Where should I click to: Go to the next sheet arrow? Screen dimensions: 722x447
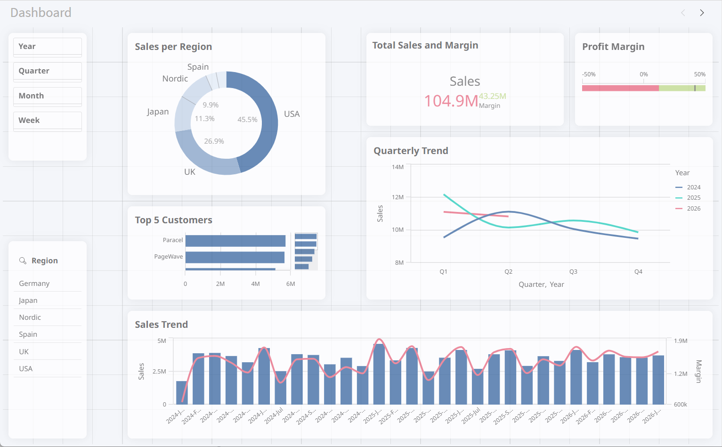pyautogui.click(x=702, y=13)
